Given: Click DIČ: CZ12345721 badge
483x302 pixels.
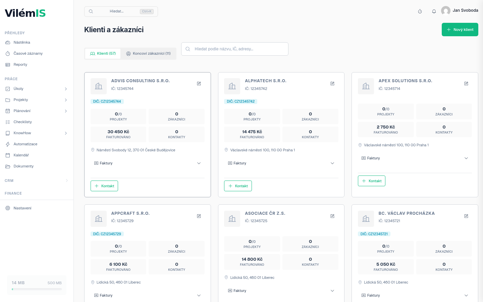Looking at the screenshot, I should (x=374, y=234).
